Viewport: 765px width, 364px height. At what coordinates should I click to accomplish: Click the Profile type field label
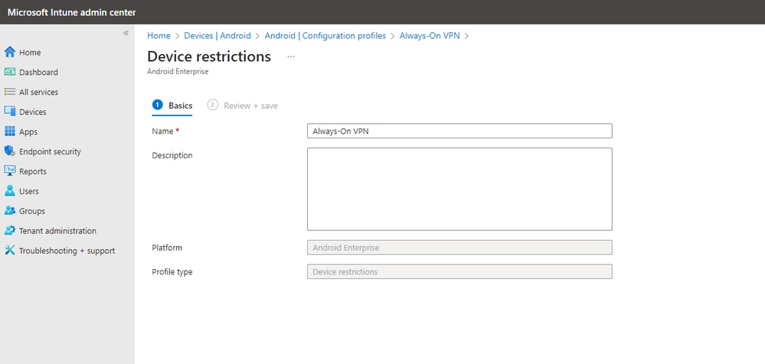pyautogui.click(x=172, y=272)
